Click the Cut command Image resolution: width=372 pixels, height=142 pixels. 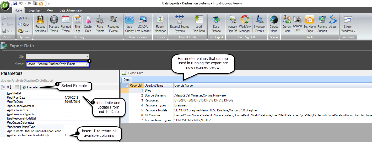(x=23, y=18)
